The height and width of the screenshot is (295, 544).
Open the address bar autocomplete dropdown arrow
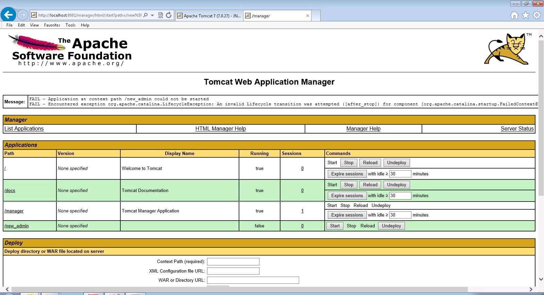coord(152,15)
